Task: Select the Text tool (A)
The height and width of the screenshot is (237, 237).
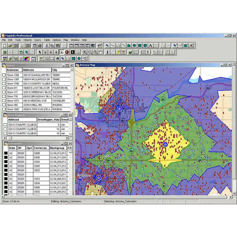Action: [x=150, y=46]
